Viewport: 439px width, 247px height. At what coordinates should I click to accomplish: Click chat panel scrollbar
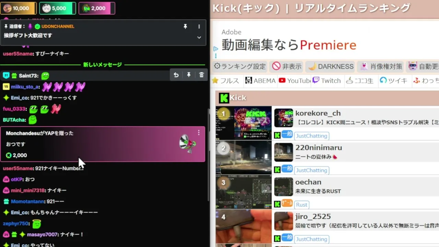pos(209,154)
